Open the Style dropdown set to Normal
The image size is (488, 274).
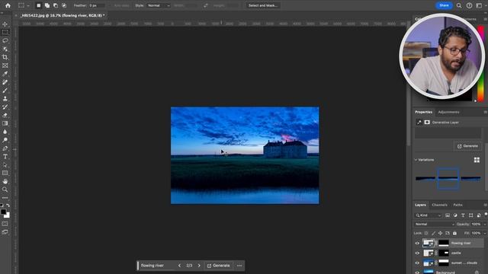click(x=159, y=5)
